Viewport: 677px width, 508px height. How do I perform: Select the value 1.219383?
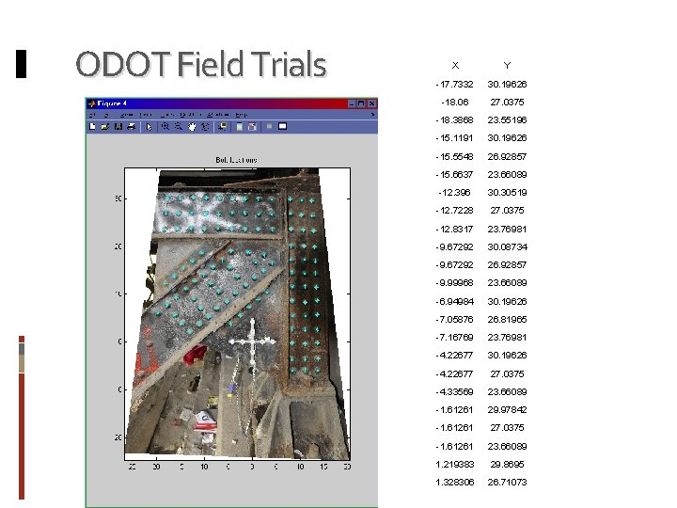[x=455, y=465]
